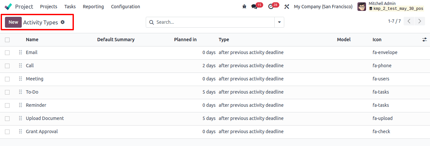Click the Activity Types breadcrumb title
The width and height of the screenshot is (430, 146).
pyautogui.click(x=41, y=22)
